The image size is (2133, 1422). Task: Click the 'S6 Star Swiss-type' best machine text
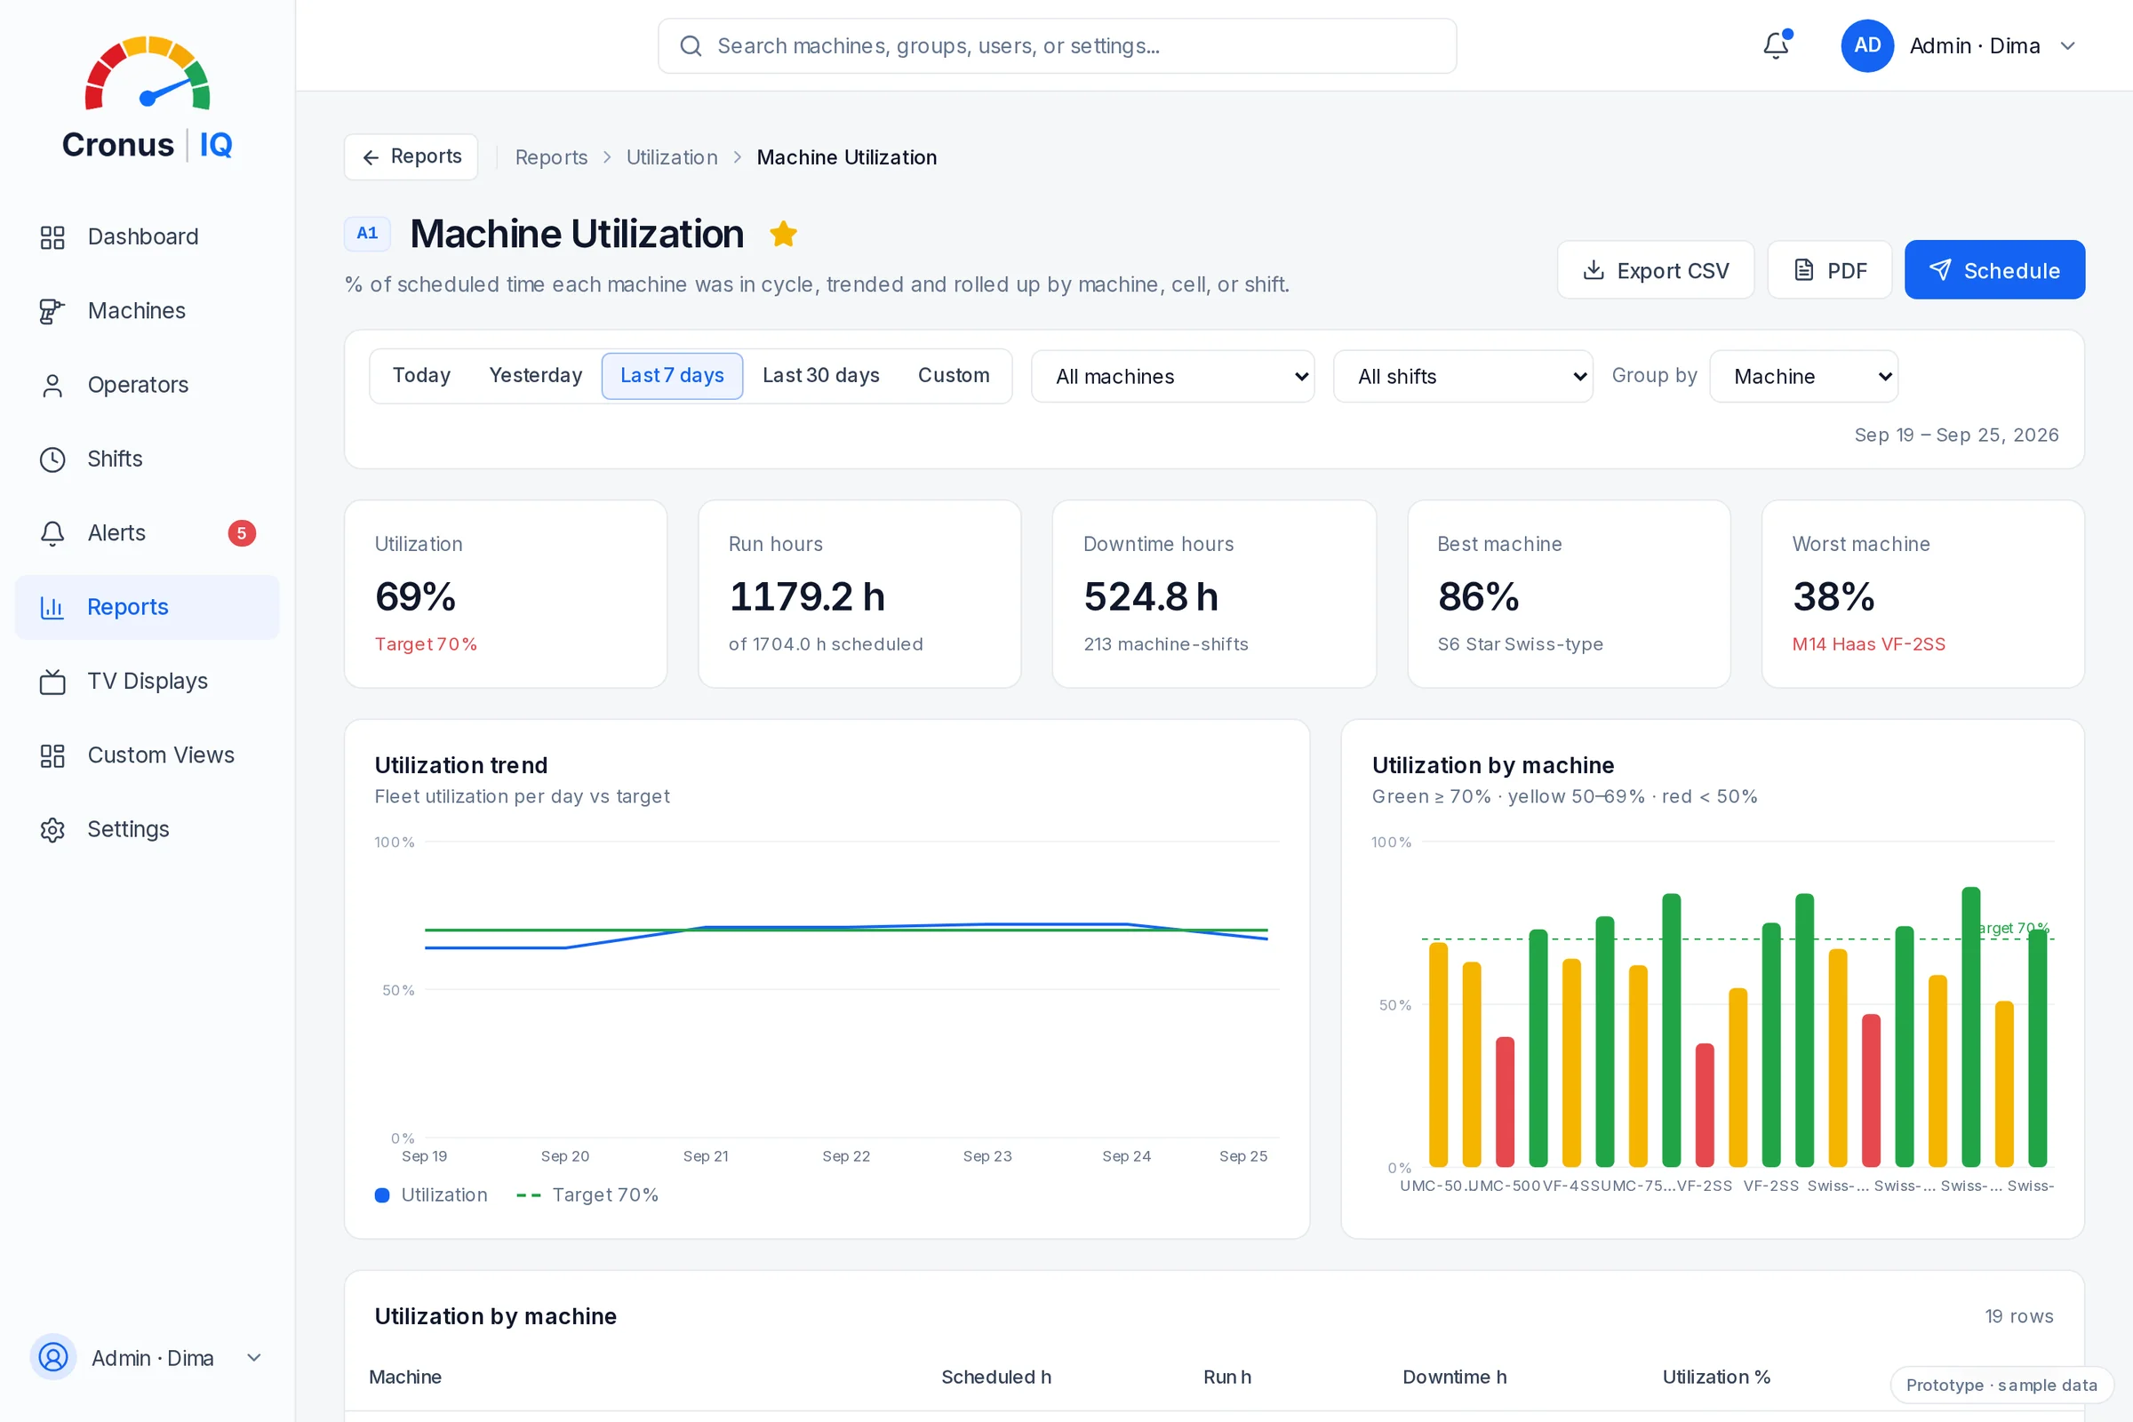(1520, 643)
